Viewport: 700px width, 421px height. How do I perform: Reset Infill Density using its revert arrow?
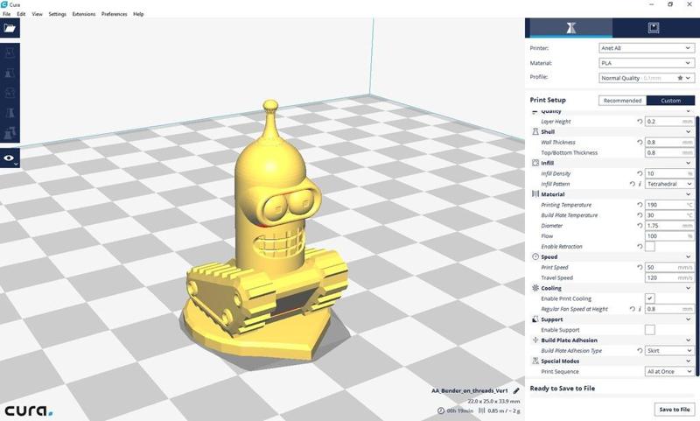pyautogui.click(x=640, y=173)
